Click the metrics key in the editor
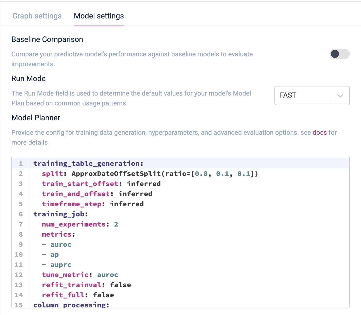Image resolution: width=361 pixels, height=315 pixels. click(x=57, y=234)
